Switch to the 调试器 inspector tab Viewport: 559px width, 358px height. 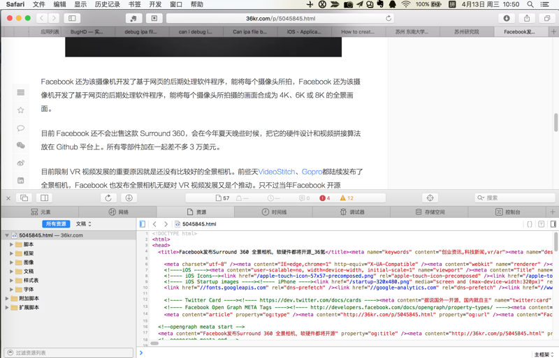point(352,212)
